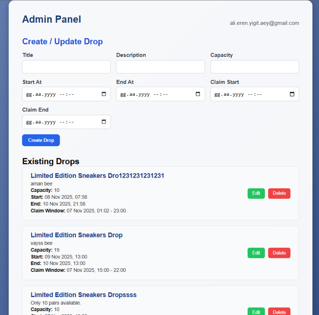Click the Start At date field
Viewport: 319px width, 315px height.
[66, 94]
